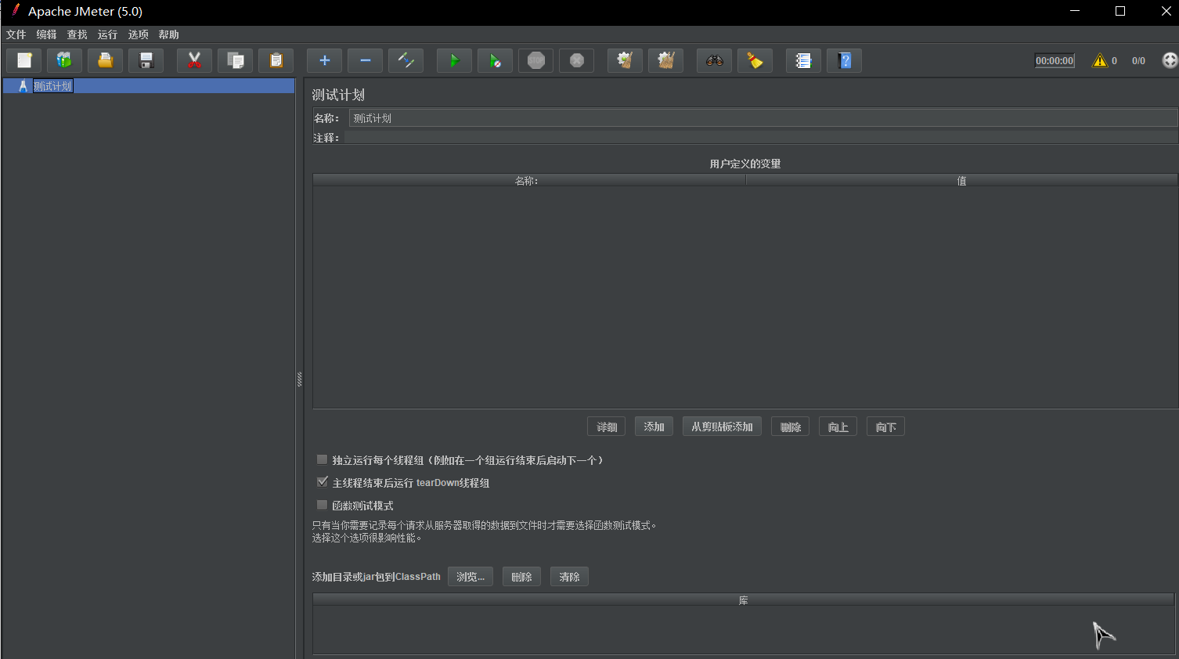
Task: Click the 向下 button
Action: 886,427
